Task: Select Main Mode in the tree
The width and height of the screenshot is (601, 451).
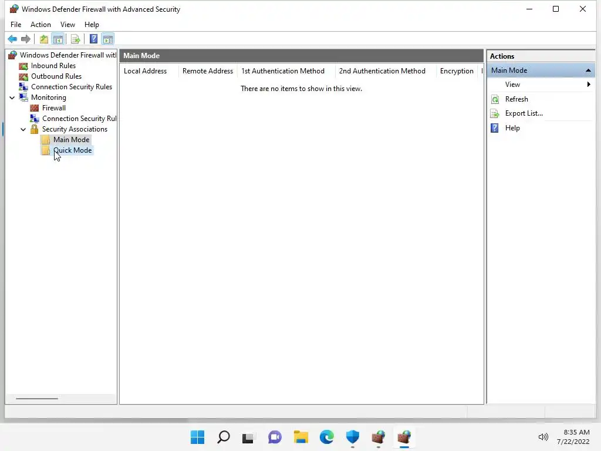Action: (x=71, y=140)
